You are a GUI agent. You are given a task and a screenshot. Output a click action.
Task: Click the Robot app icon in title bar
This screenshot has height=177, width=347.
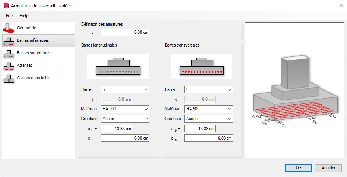tap(6, 5)
